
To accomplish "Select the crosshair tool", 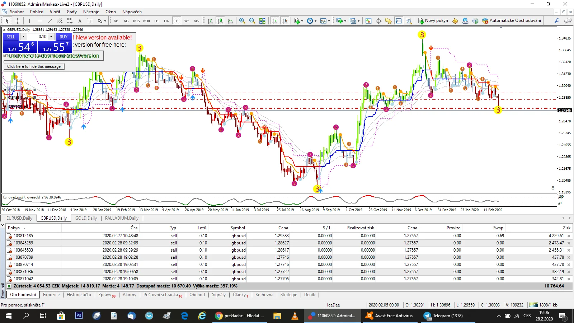I will pyautogui.click(x=17, y=21).
